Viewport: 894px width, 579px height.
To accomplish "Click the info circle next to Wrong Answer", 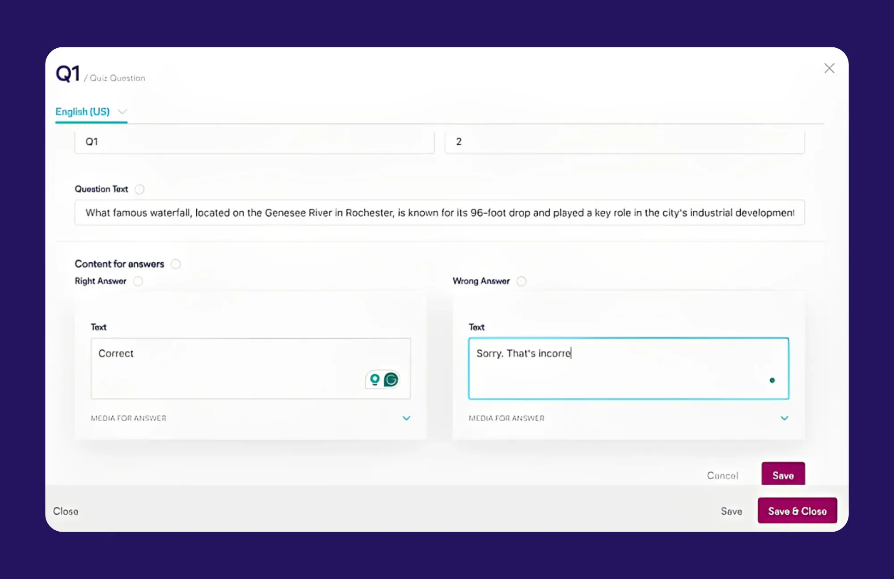I will coord(521,281).
